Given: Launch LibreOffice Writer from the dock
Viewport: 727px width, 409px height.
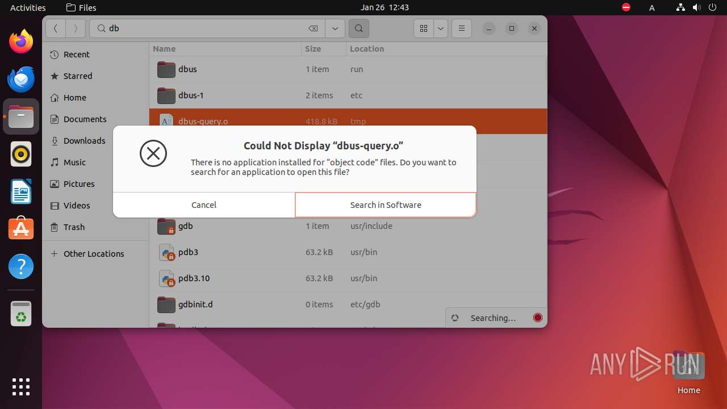Looking at the screenshot, I should click(x=21, y=191).
